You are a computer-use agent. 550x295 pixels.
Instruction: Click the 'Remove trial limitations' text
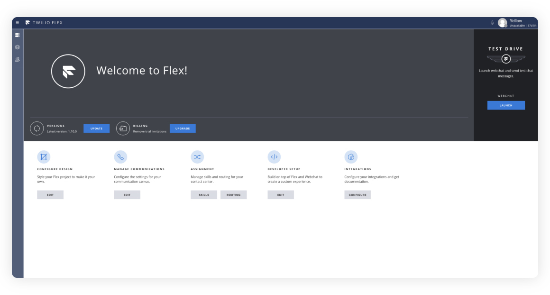coord(150,131)
